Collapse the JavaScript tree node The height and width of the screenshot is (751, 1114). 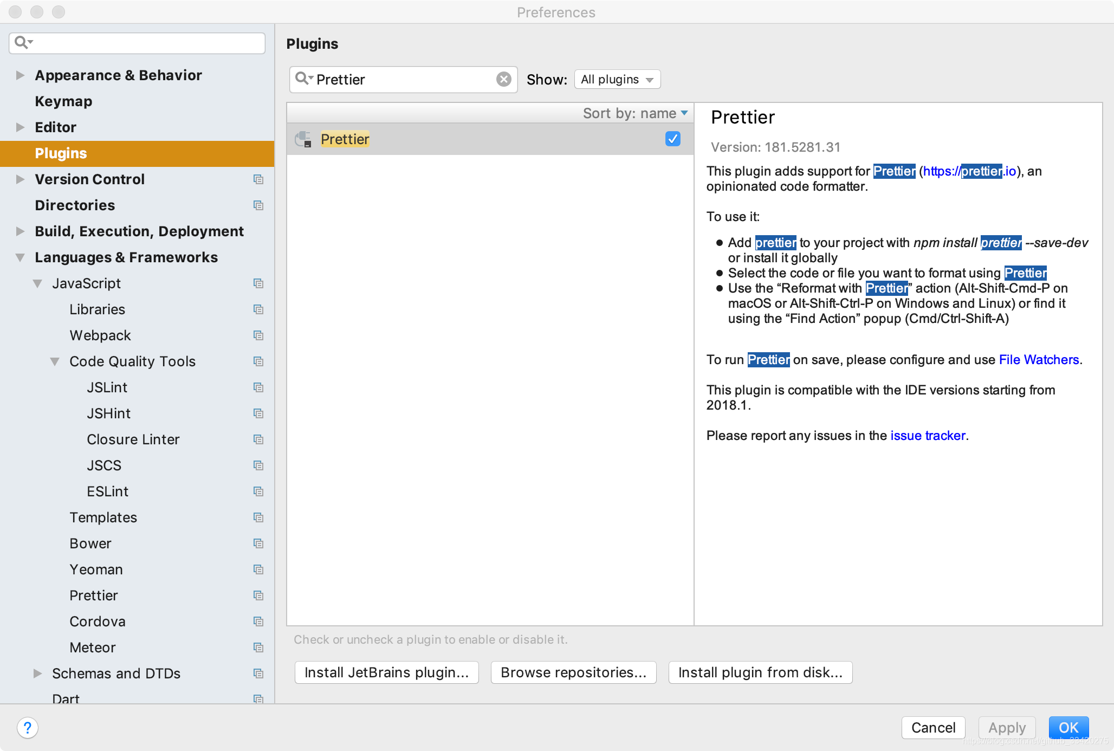(37, 283)
